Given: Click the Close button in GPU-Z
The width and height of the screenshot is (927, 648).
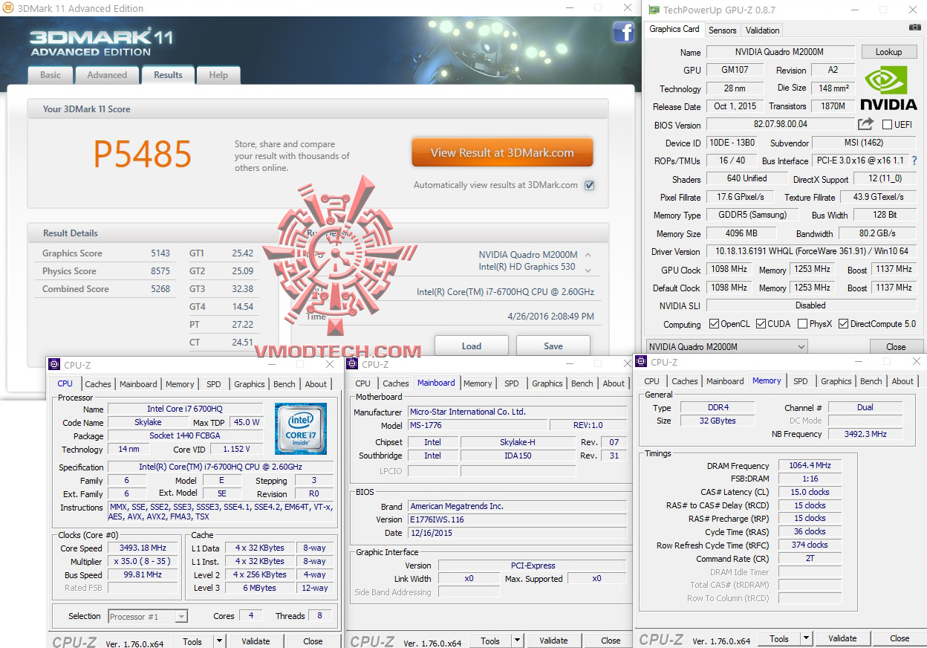Looking at the screenshot, I should point(896,346).
